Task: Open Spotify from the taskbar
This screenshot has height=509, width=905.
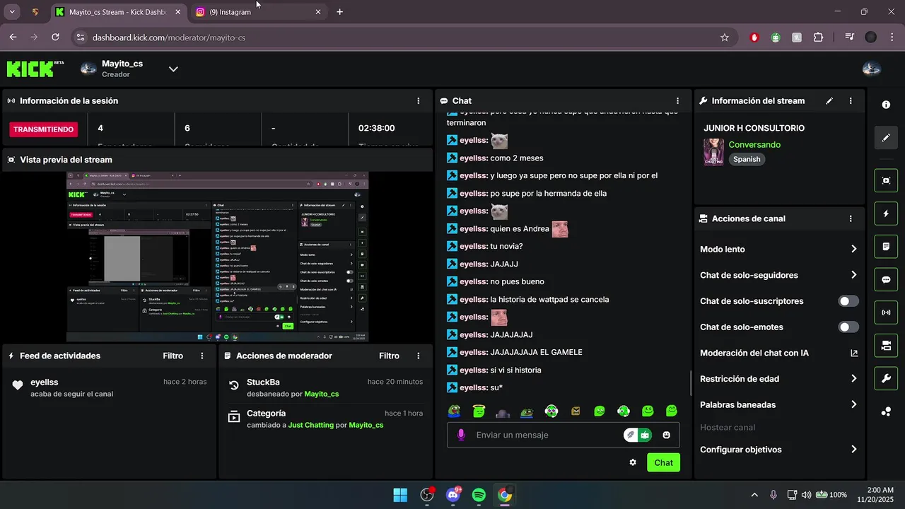Action: pyautogui.click(x=479, y=495)
